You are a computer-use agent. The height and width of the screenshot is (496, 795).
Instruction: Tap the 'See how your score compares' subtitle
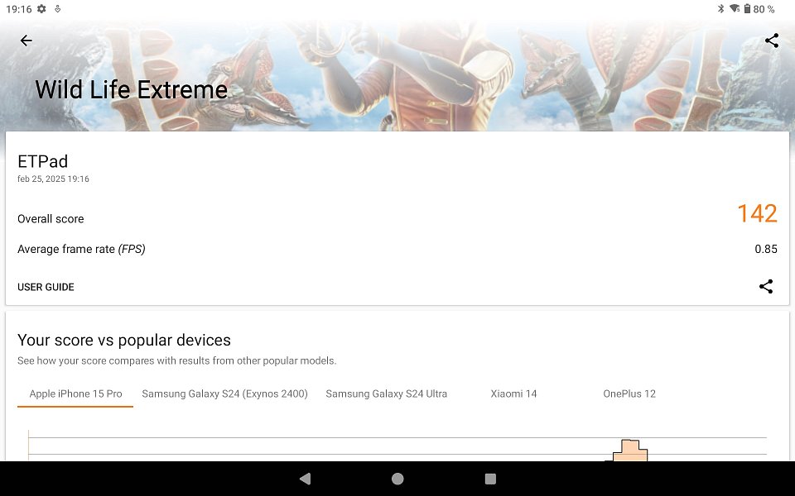point(177,361)
